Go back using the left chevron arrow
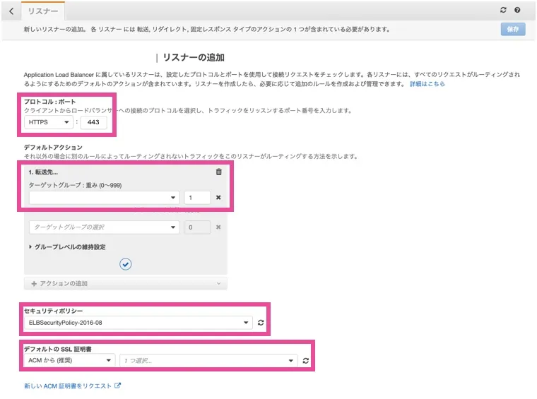 click(11, 11)
